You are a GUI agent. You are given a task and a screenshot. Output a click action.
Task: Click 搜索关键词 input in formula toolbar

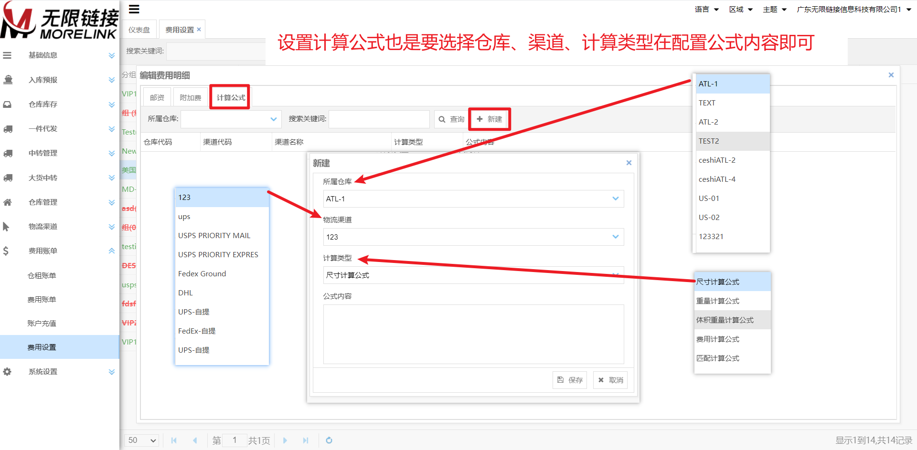click(x=379, y=119)
